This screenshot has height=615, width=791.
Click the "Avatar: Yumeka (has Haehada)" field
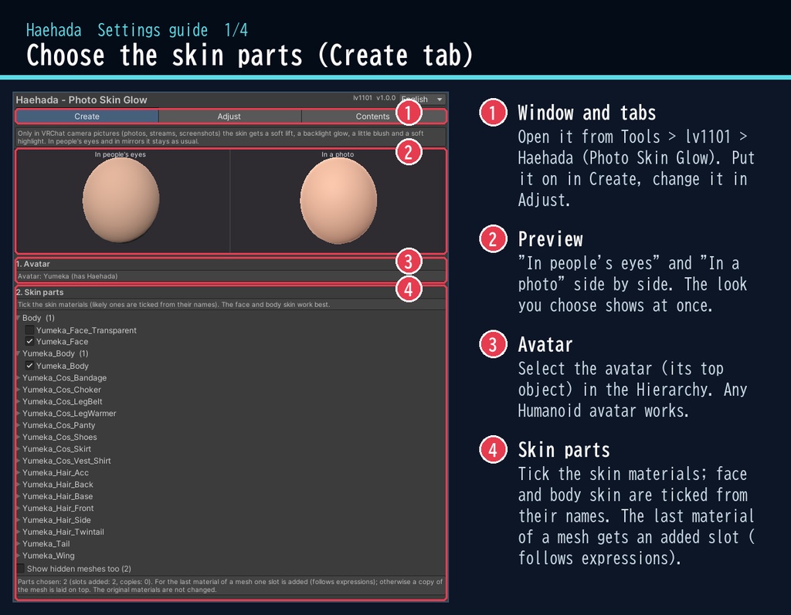click(x=230, y=276)
